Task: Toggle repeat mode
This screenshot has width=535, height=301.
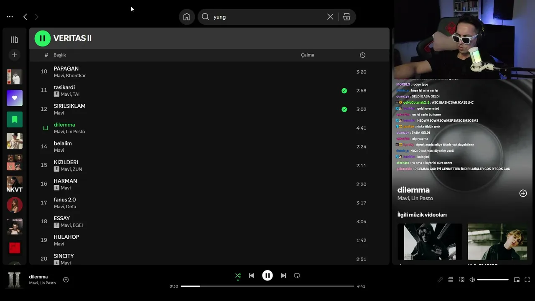Action: [297, 275]
